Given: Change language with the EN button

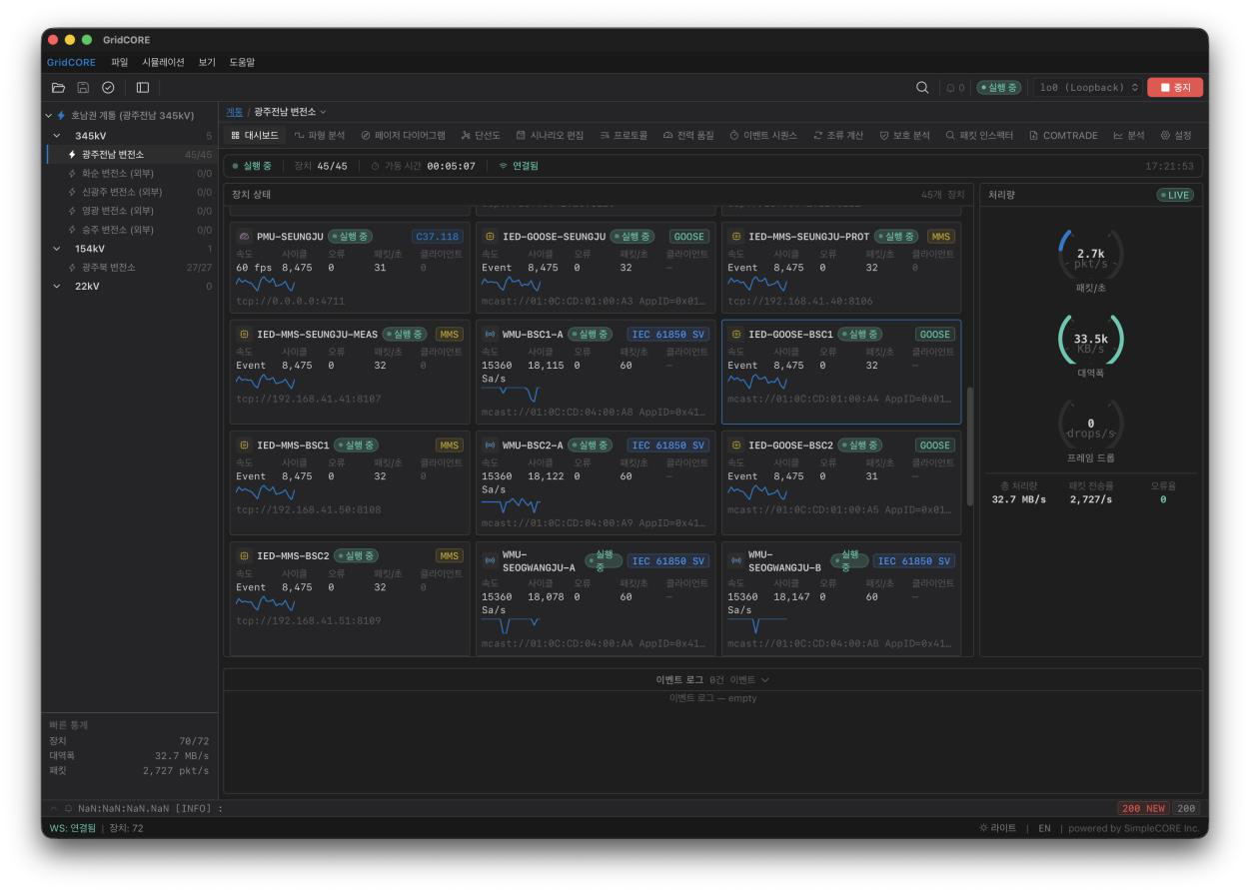Looking at the screenshot, I should pos(1044,828).
